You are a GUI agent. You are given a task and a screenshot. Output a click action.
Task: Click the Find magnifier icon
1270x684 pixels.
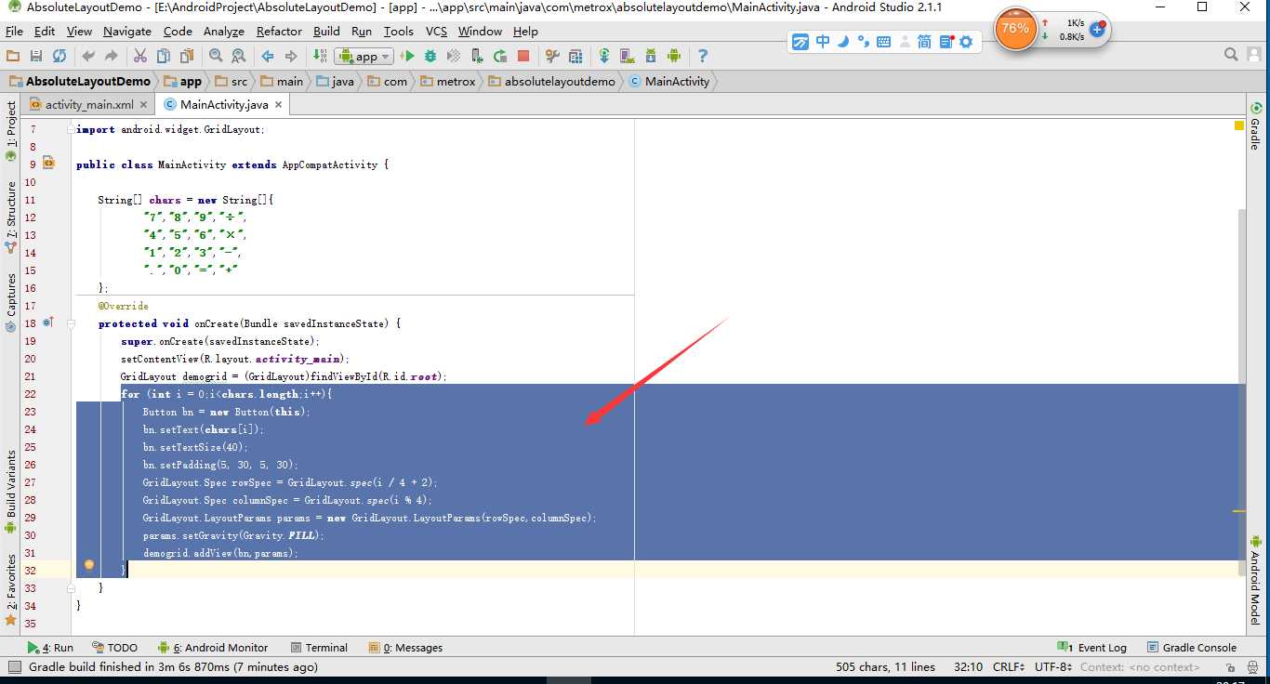pyautogui.click(x=216, y=56)
